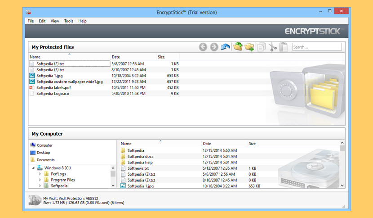Click the Forward arrow in Protected Files toolbar

click(214, 47)
